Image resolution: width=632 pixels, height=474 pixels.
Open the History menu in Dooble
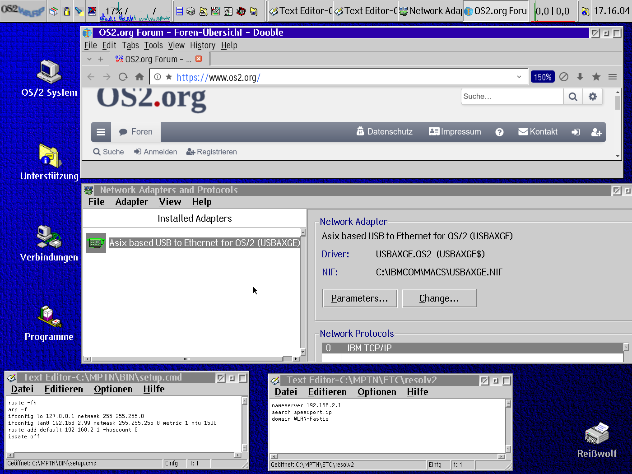coord(203,45)
